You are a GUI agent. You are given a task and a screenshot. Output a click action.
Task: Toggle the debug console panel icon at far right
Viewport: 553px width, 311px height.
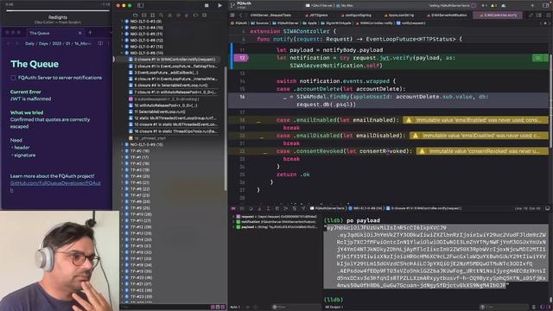click(x=547, y=208)
